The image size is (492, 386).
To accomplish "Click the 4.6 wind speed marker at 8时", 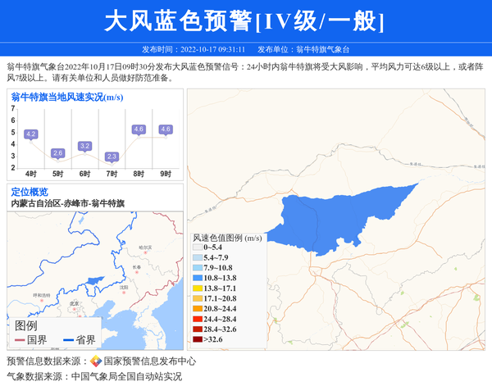I will pos(139,129).
